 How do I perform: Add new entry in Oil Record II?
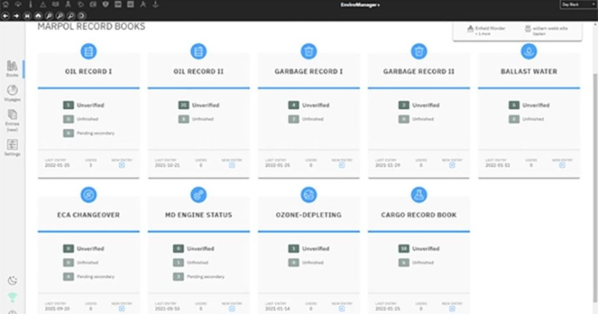(x=232, y=165)
